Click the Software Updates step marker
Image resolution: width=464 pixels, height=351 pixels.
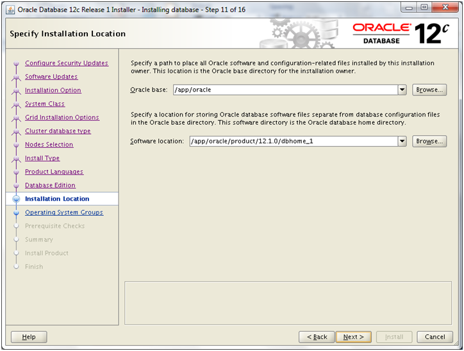click(x=16, y=78)
